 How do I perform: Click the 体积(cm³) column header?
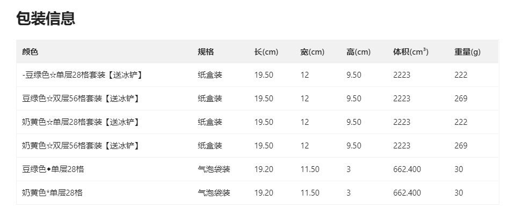coord(411,52)
